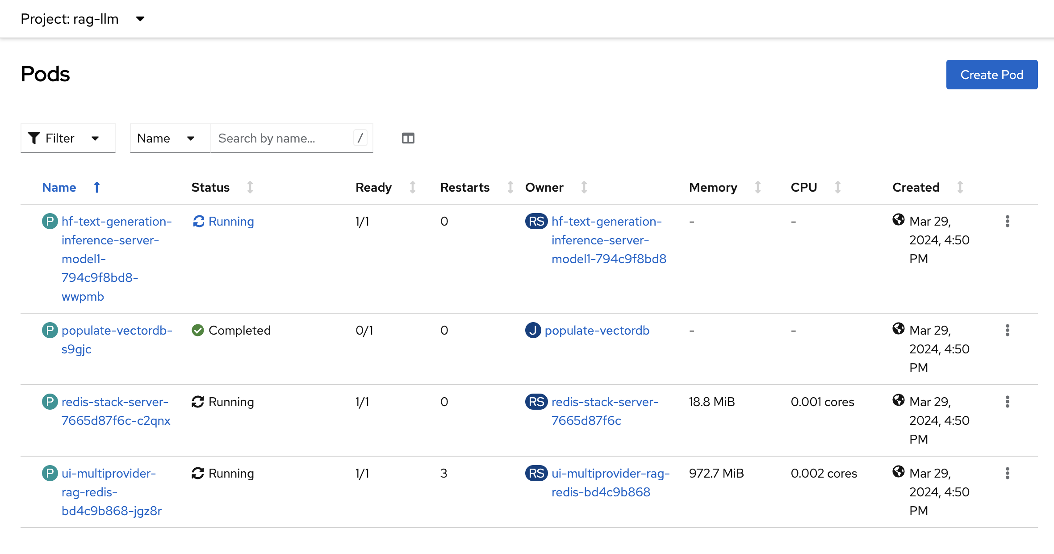Click the Status sort arrows icon
The image size is (1054, 554).
pos(250,187)
